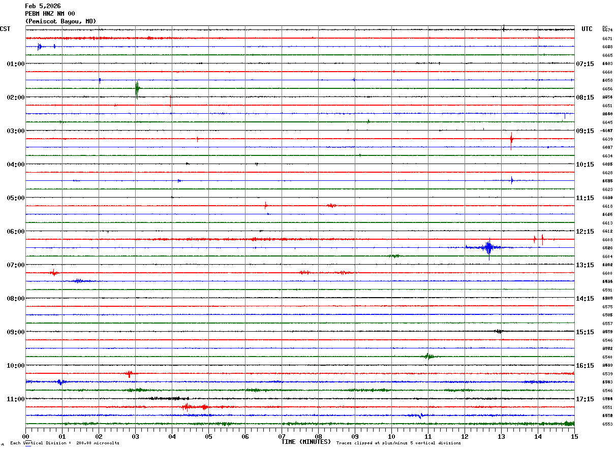This screenshot has width=615, height=450.
Task: Select the 02:00 CST time label
Action: (x=16, y=98)
